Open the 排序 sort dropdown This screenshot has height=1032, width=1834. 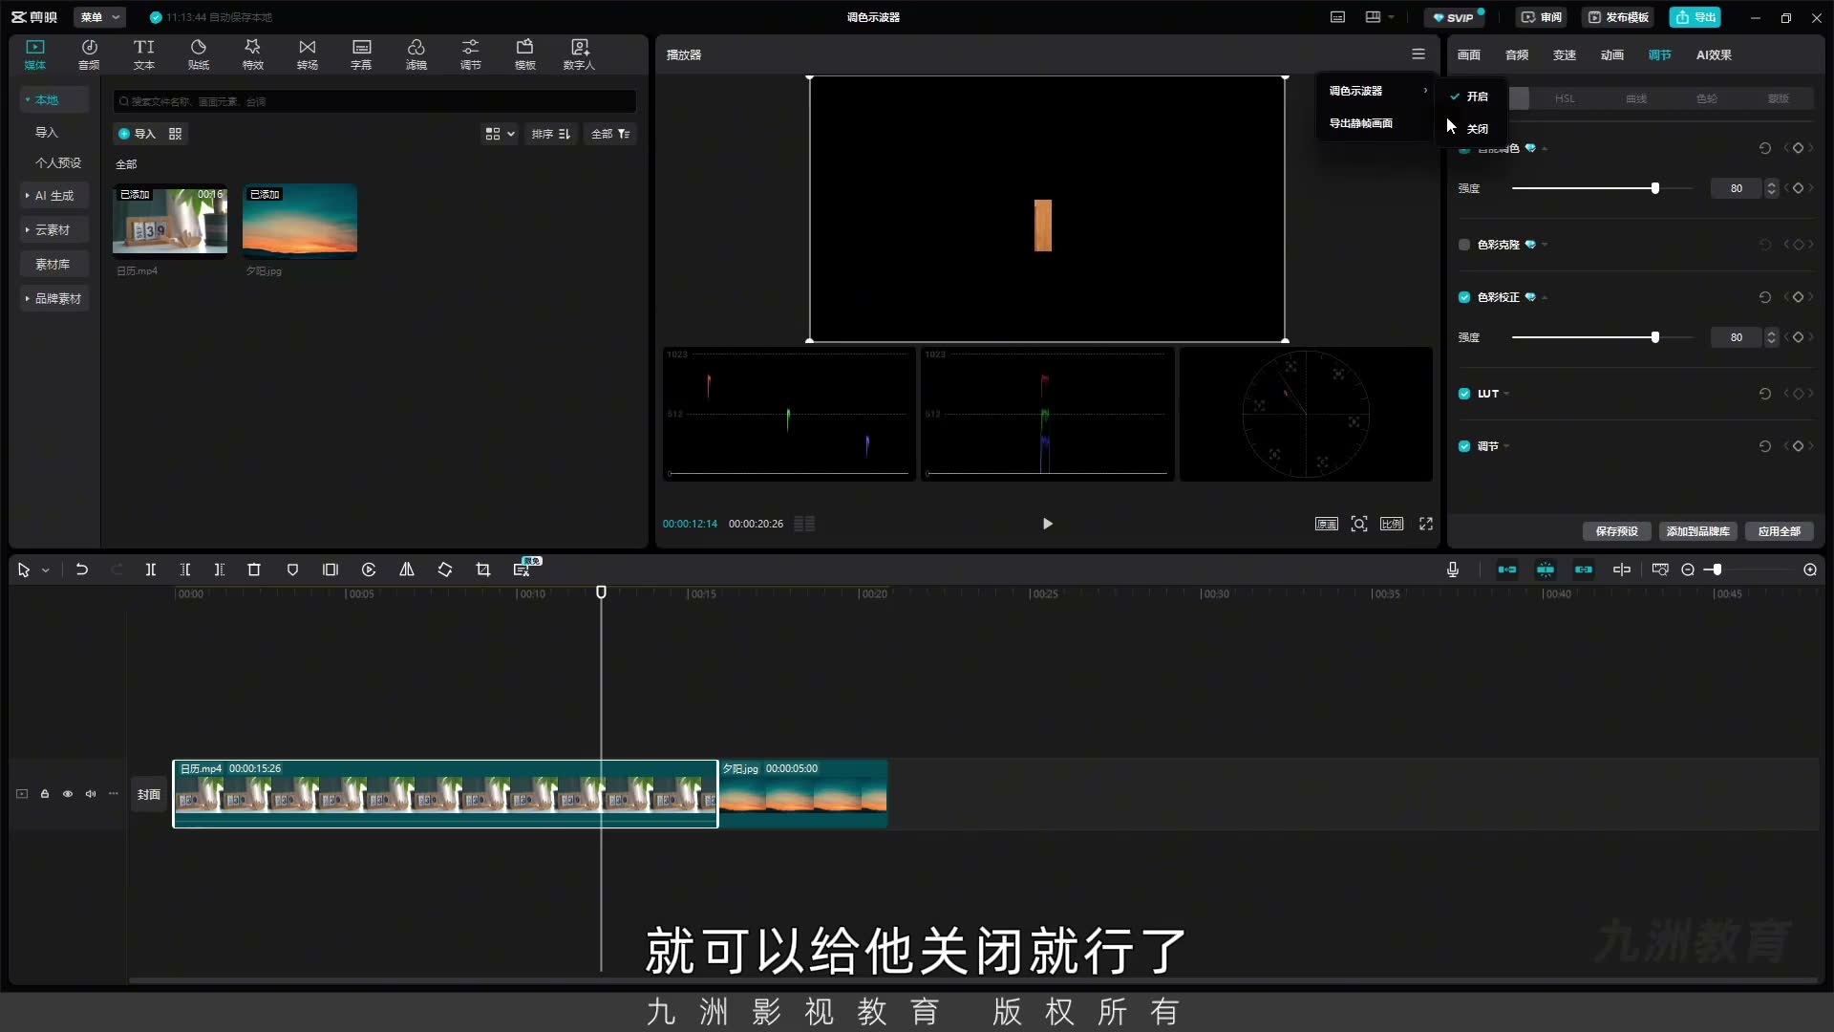[551, 134]
